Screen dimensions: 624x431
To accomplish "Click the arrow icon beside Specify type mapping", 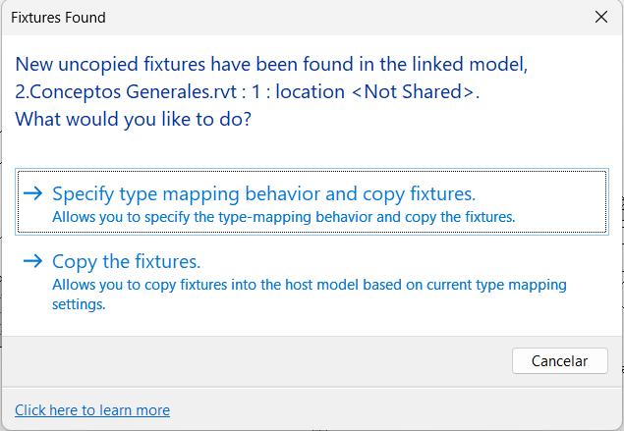I will [x=32, y=193].
